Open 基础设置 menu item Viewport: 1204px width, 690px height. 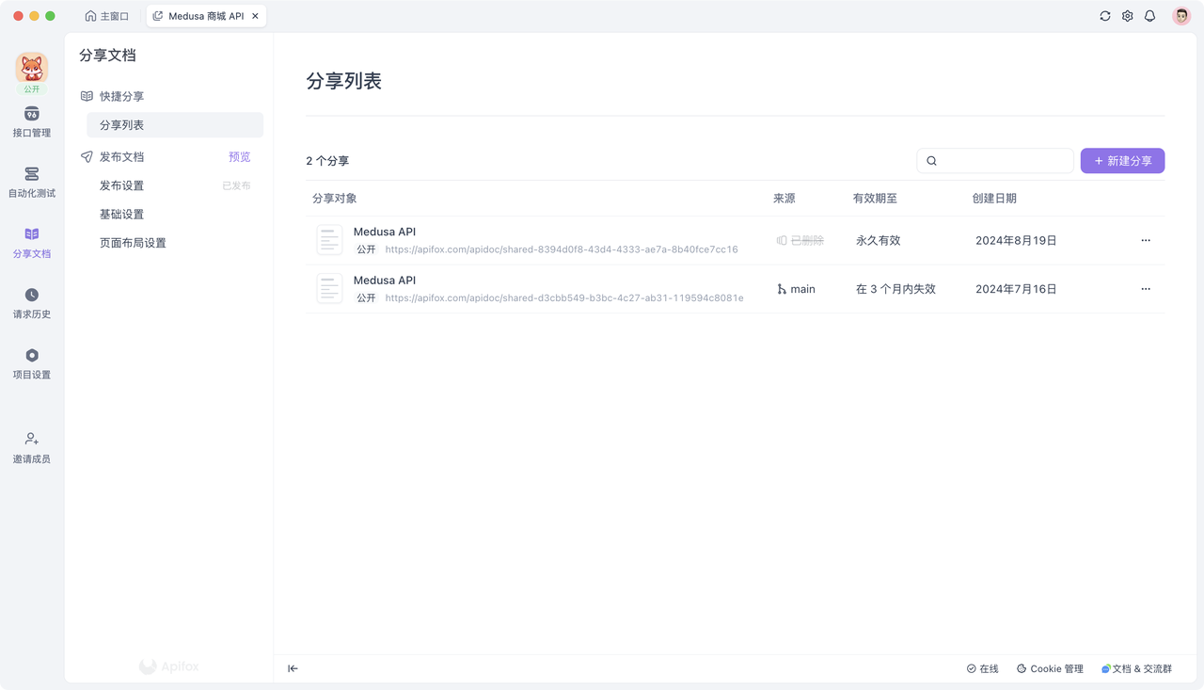click(122, 215)
